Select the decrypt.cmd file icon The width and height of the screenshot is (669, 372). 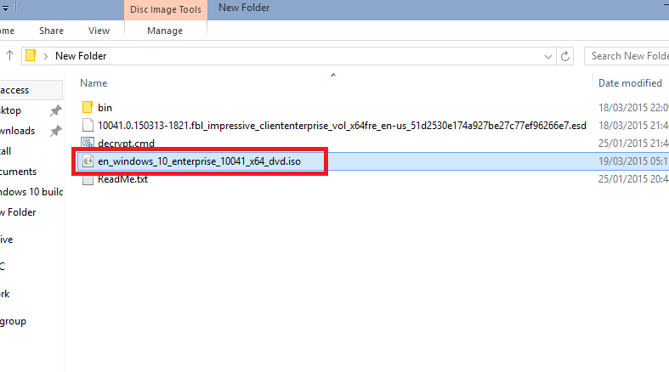(x=88, y=143)
